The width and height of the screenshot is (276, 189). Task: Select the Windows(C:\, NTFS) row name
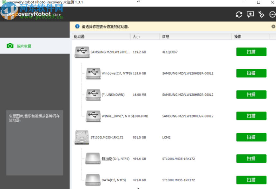116,73
